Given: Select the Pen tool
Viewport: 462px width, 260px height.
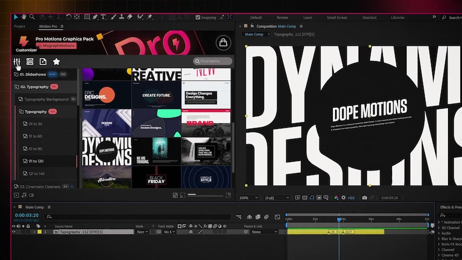Looking at the screenshot, I should pyautogui.click(x=95, y=17).
